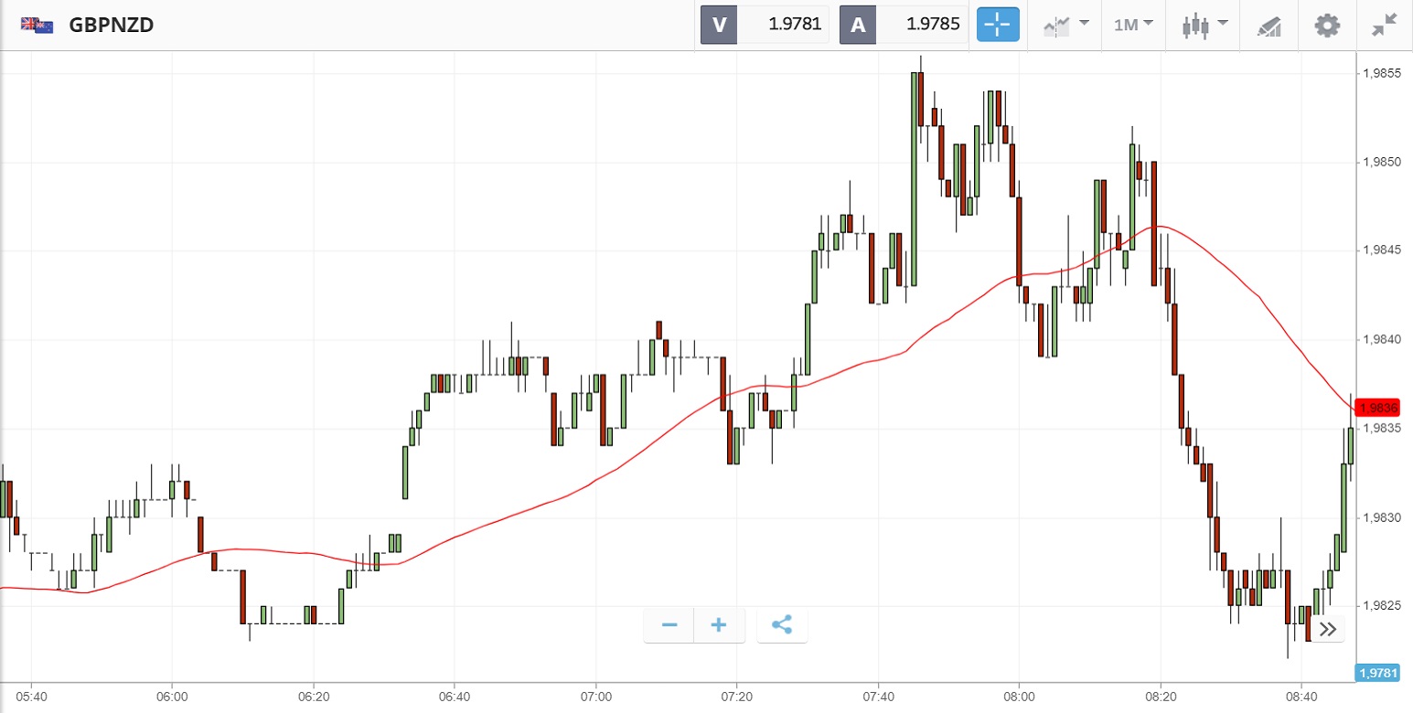The width and height of the screenshot is (1413, 713).
Task: Click the GBPNZD symbol name
Action: click(x=111, y=25)
